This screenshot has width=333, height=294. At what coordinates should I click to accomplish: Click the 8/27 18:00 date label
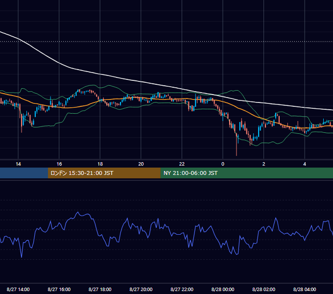click(100, 289)
